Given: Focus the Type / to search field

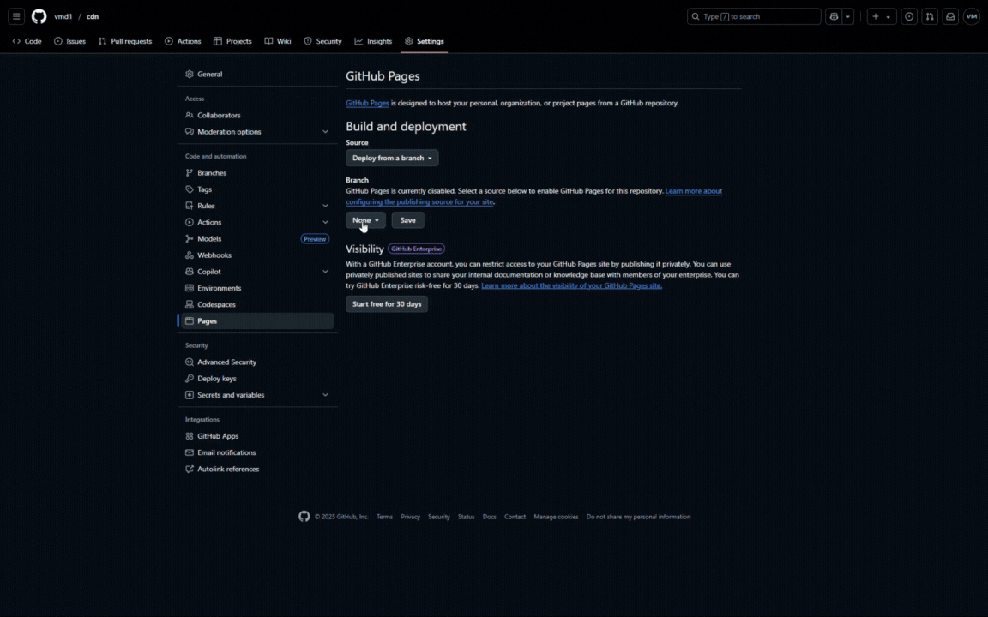Looking at the screenshot, I should (x=754, y=16).
